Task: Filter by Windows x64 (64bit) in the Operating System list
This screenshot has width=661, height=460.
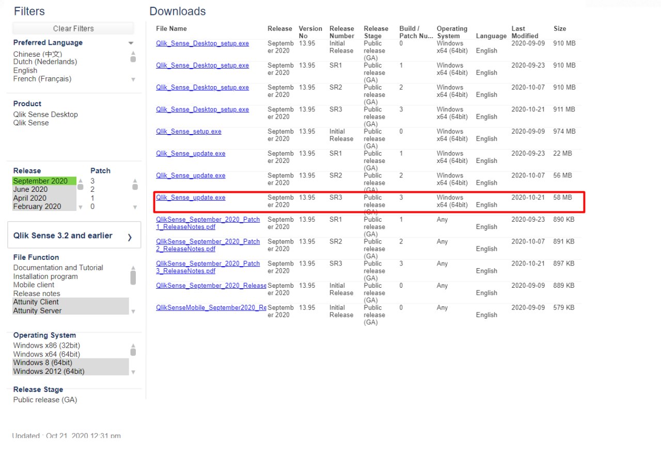Action: pyautogui.click(x=46, y=354)
